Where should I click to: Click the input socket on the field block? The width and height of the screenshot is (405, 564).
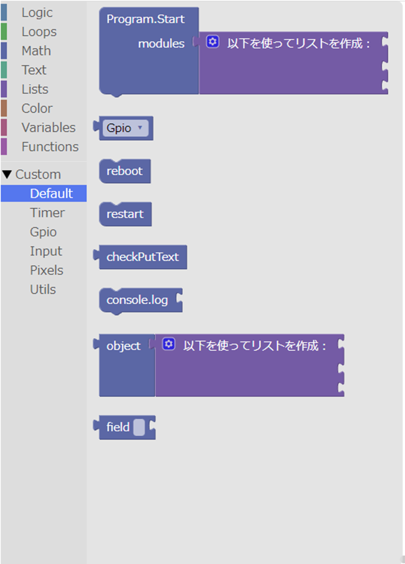click(x=140, y=427)
